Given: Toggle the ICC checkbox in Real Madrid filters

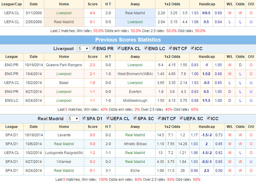Looking at the screenshot, I should click(208, 118).
